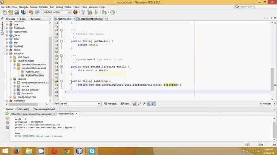277x155 pixels.
Task: Open the Refactor menu
Action: 44,7
